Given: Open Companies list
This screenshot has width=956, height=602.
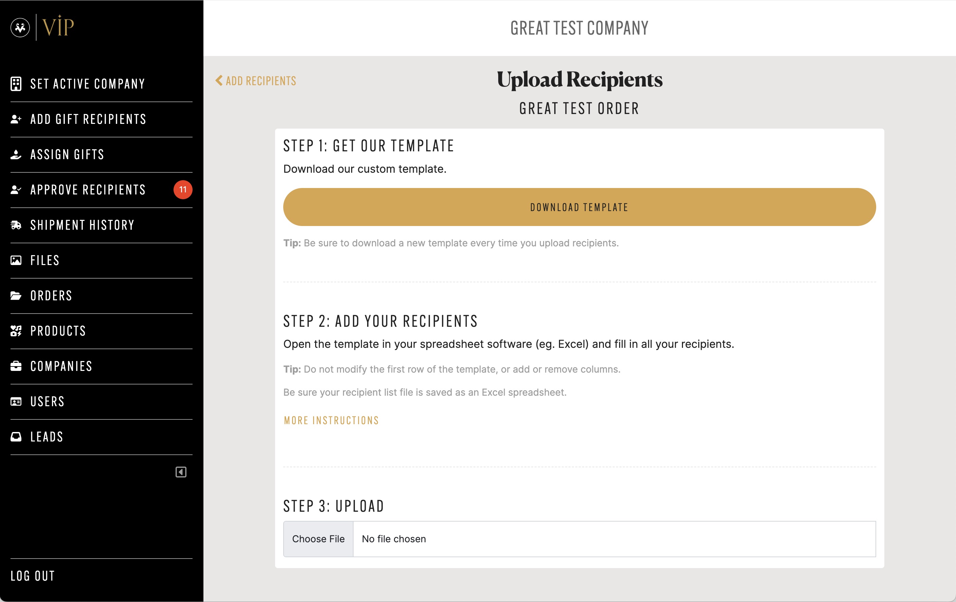Looking at the screenshot, I should click(101, 366).
